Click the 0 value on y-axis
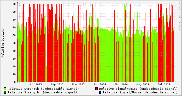Viewport: 182px width, 96px height. click(15, 82)
